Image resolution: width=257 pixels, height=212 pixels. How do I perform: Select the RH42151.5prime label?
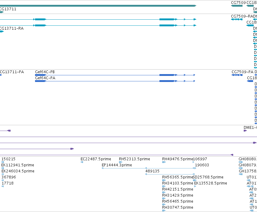178,189
